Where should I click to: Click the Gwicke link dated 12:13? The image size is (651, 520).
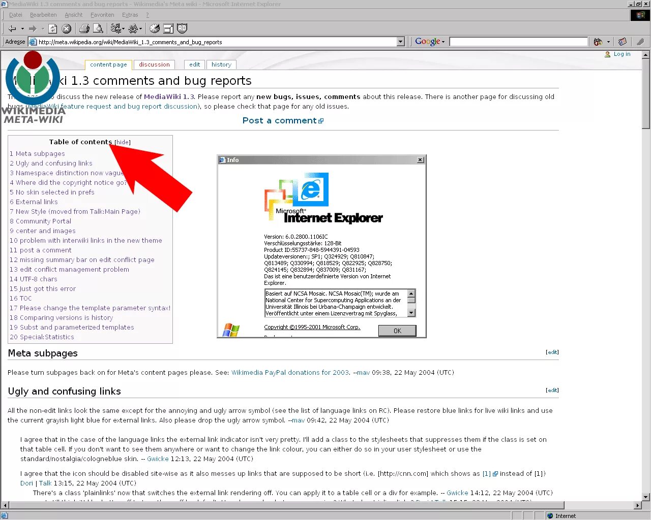click(158, 459)
